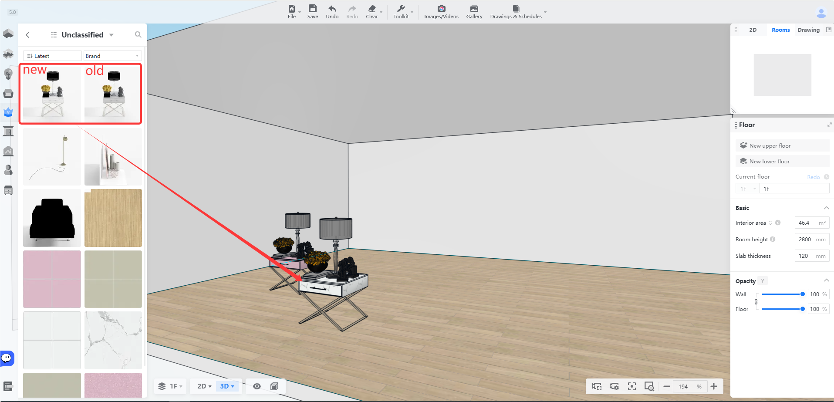
Task: Add a New upper floor
Action: pyautogui.click(x=782, y=145)
